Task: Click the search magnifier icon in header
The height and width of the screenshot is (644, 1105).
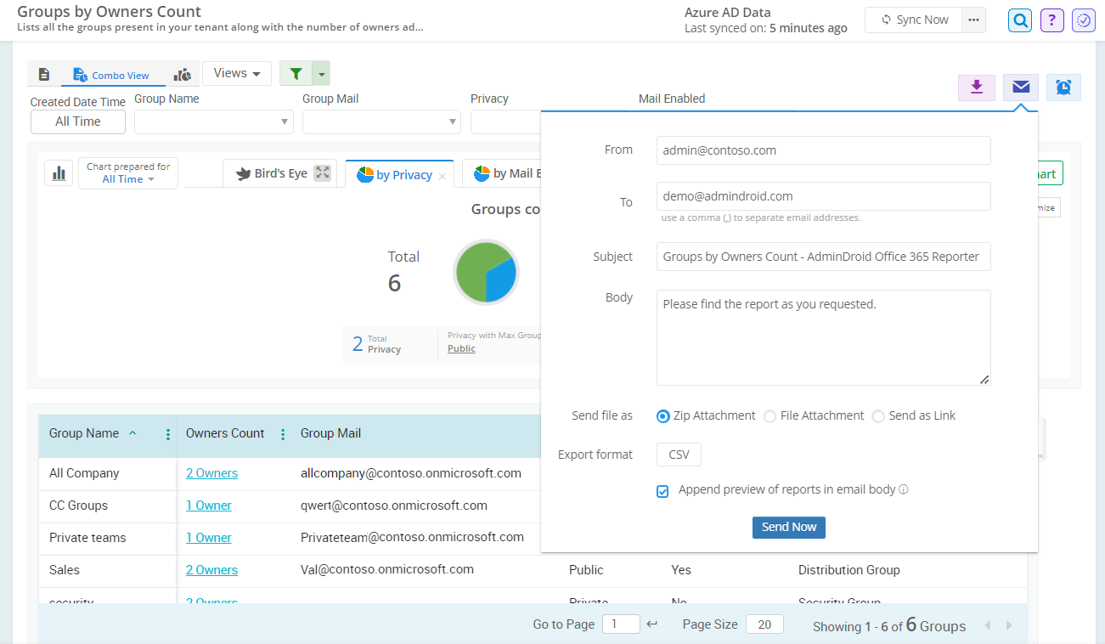Action: click(1020, 20)
